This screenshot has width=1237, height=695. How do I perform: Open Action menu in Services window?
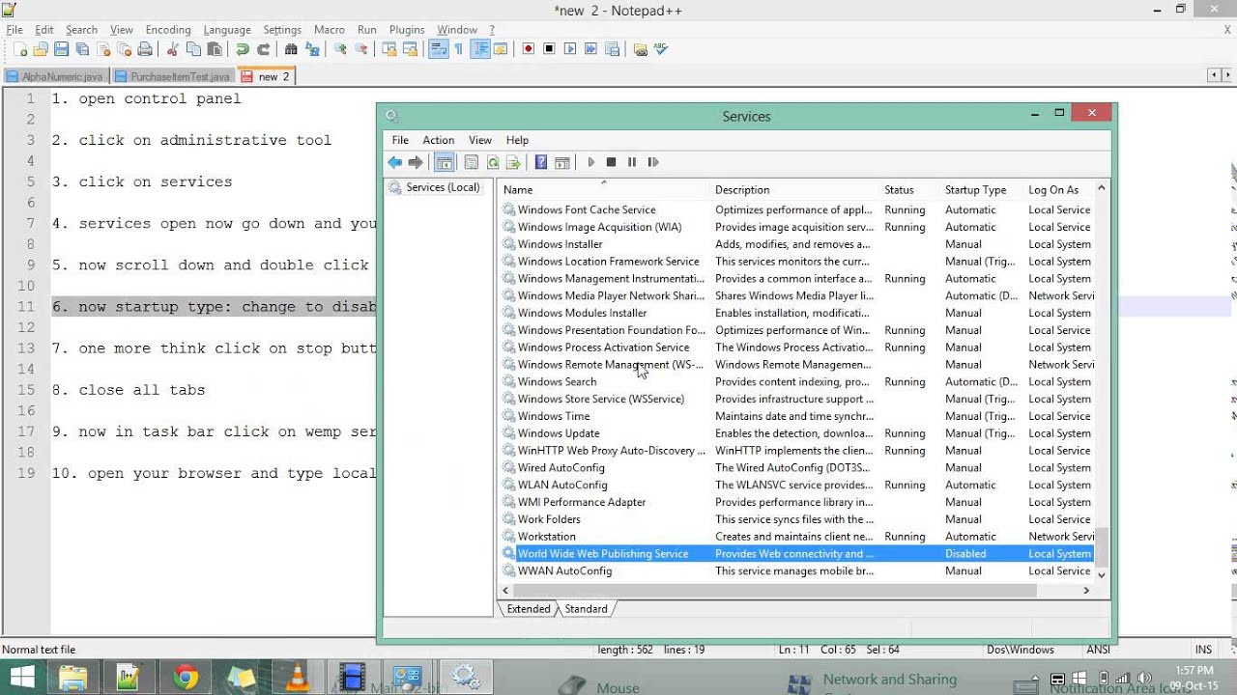(438, 140)
